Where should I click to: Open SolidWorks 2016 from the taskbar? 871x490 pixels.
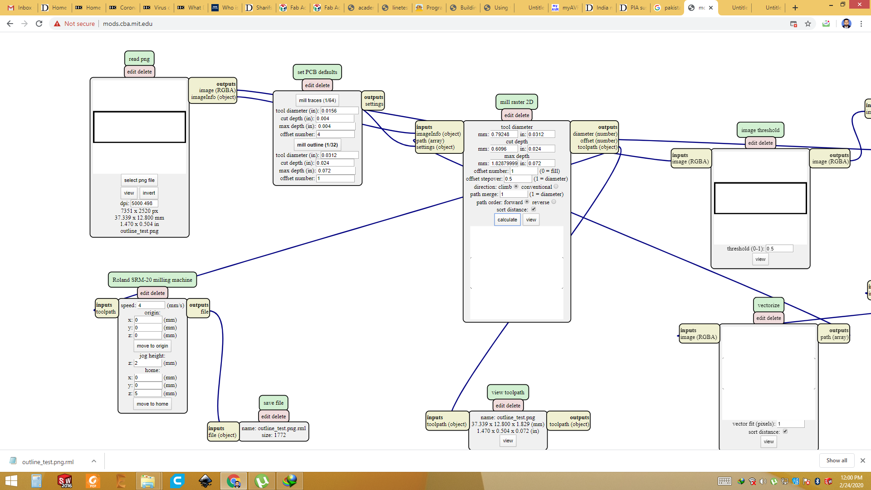point(64,481)
